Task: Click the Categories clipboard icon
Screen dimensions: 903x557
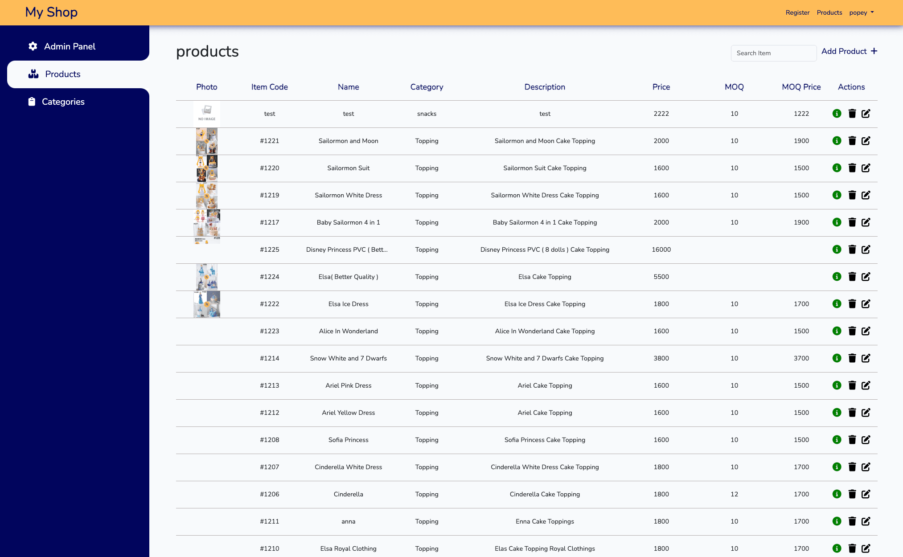Action: point(32,102)
